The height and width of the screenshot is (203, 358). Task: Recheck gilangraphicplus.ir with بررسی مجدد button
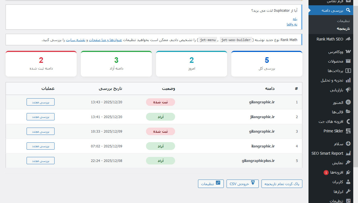click(x=41, y=161)
